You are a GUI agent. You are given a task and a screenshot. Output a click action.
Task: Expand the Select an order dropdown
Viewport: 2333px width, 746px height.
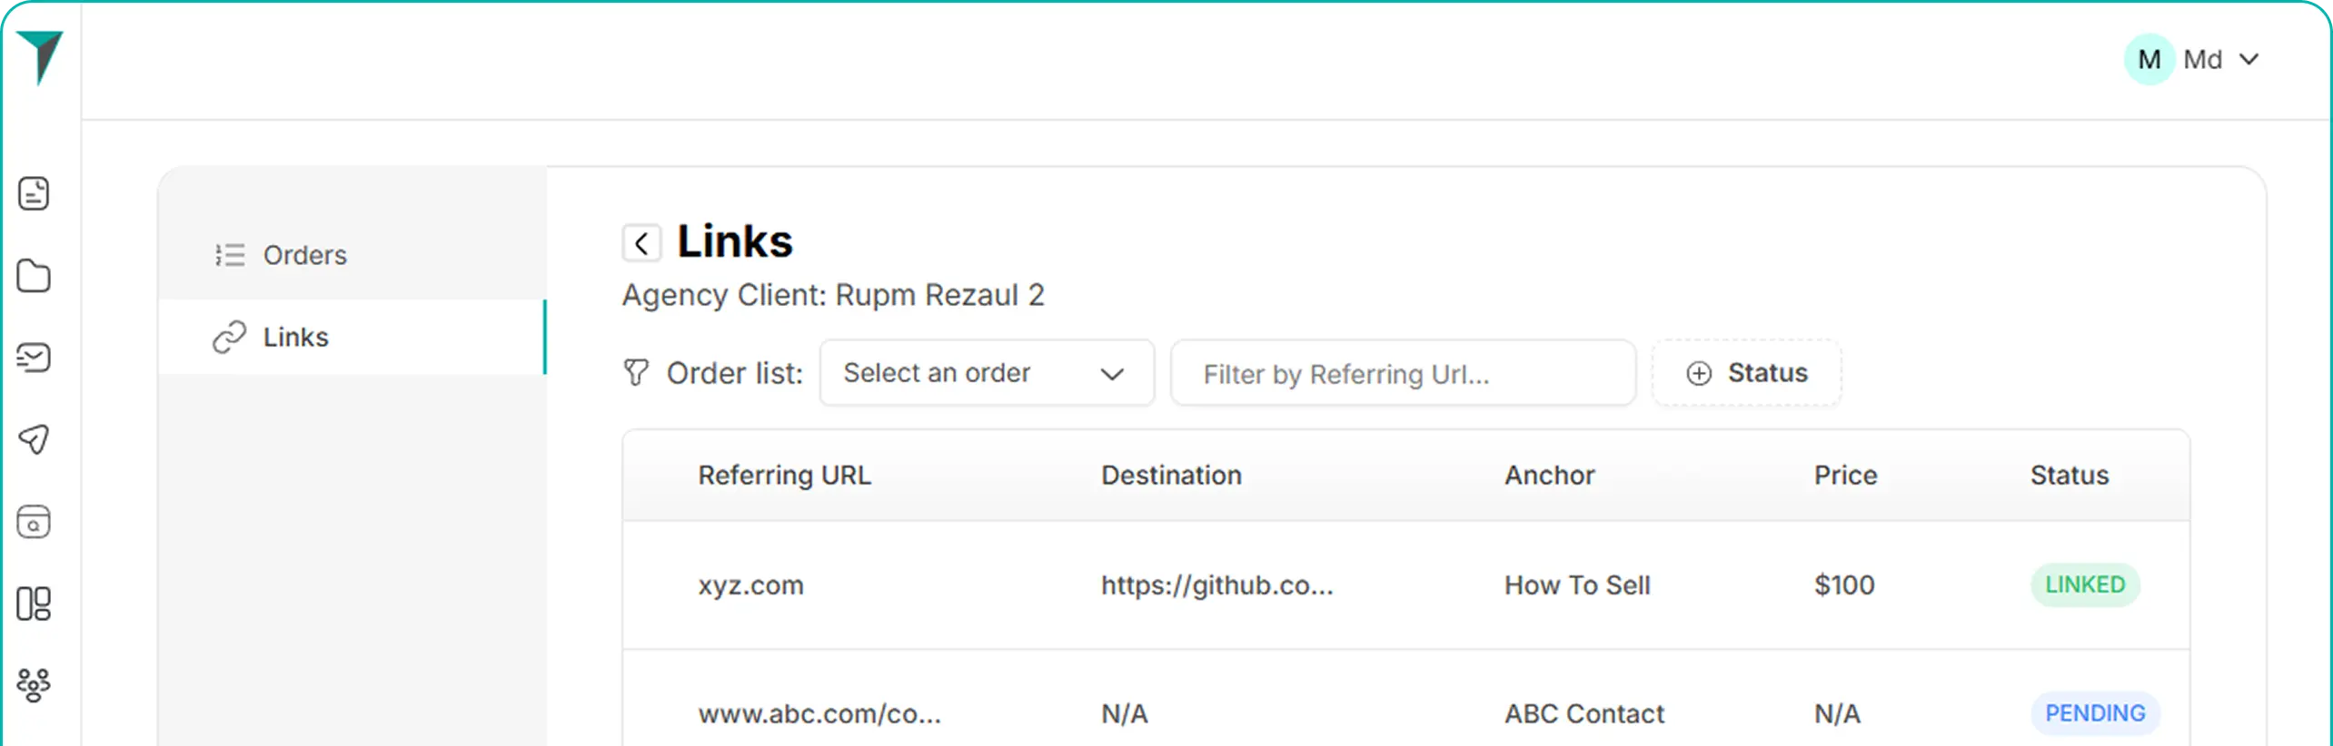pos(987,373)
